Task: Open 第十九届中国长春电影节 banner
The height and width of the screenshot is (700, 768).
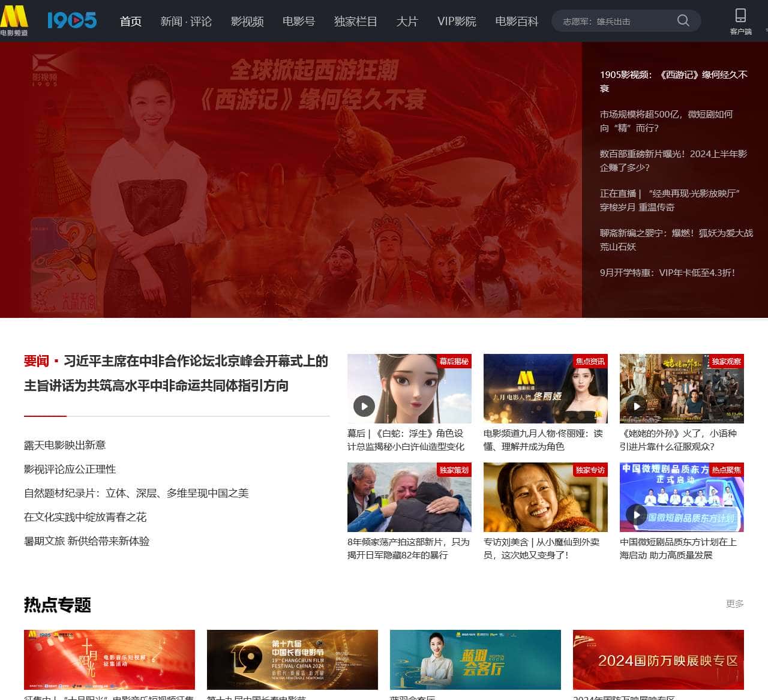Action: [x=292, y=660]
